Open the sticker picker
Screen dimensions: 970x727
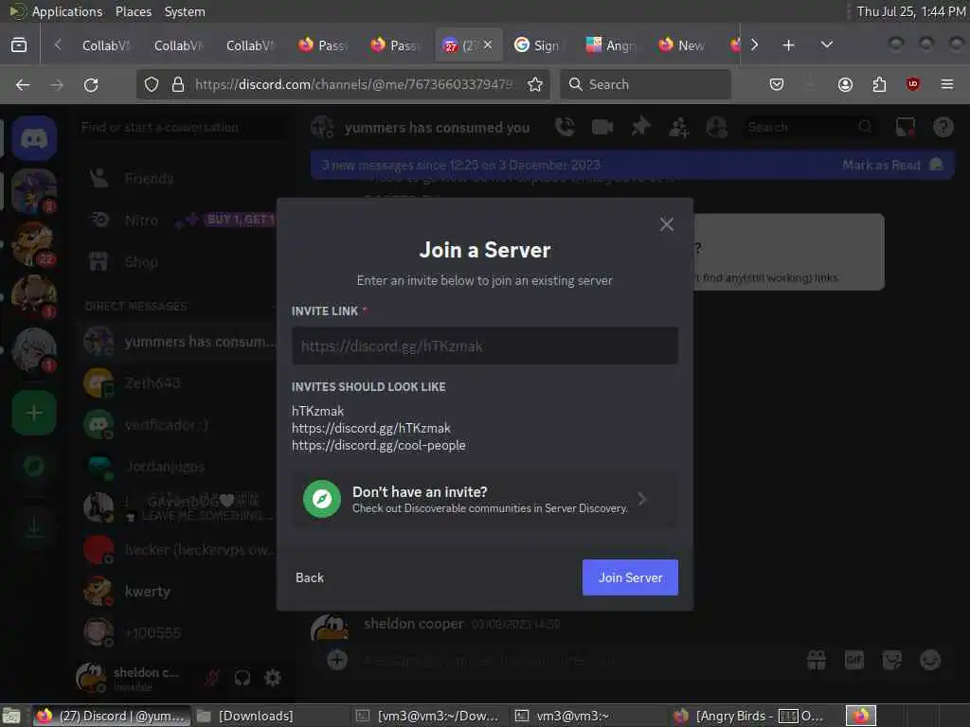click(x=891, y=660)
